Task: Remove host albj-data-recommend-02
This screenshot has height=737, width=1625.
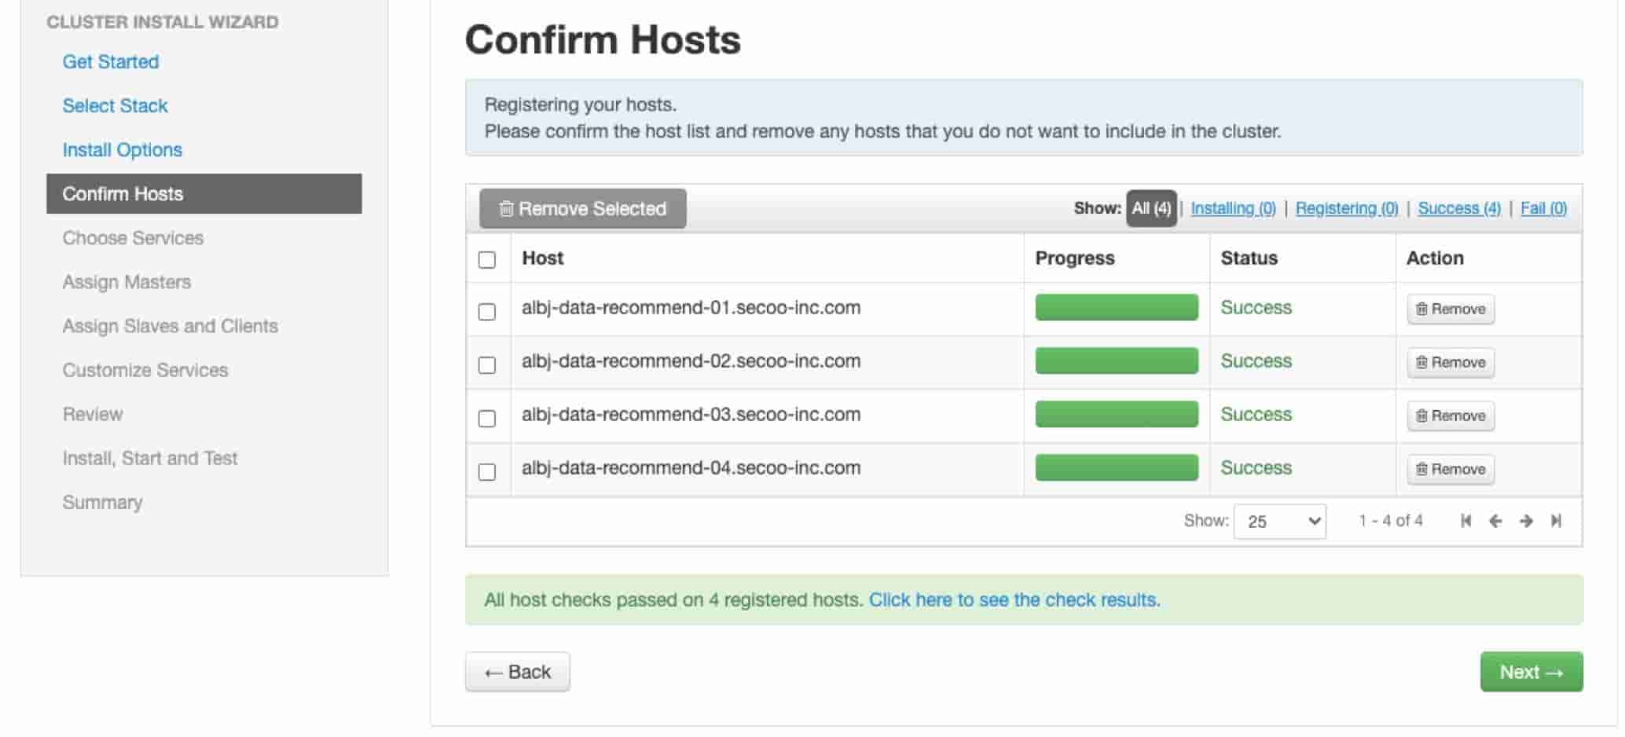Action: (x=1451, y=362)
